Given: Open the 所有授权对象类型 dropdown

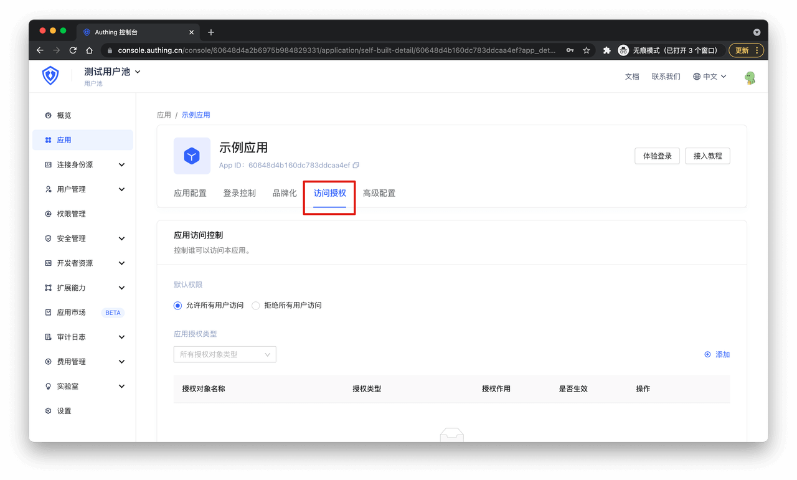Looking at the screenshot, I should click(x=224, y=355).
